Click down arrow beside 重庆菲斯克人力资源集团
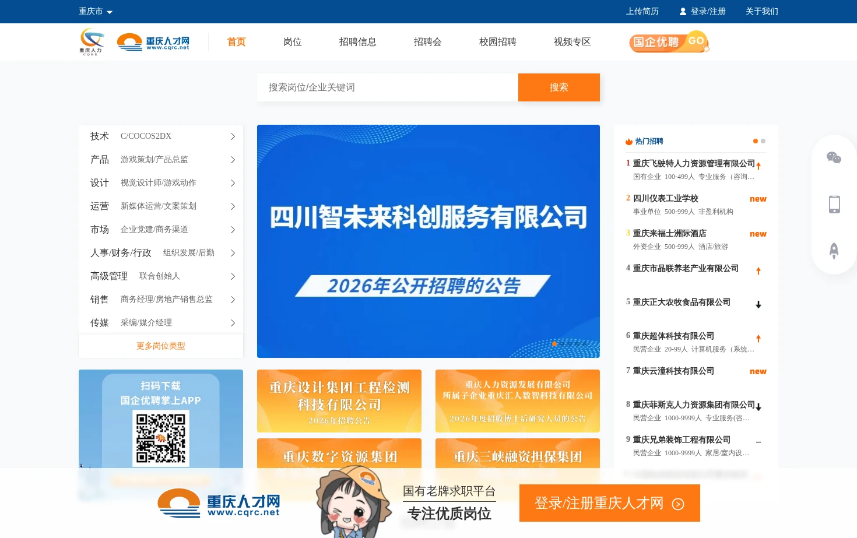The width and height of the screenshot is (857, 538). 758,407
